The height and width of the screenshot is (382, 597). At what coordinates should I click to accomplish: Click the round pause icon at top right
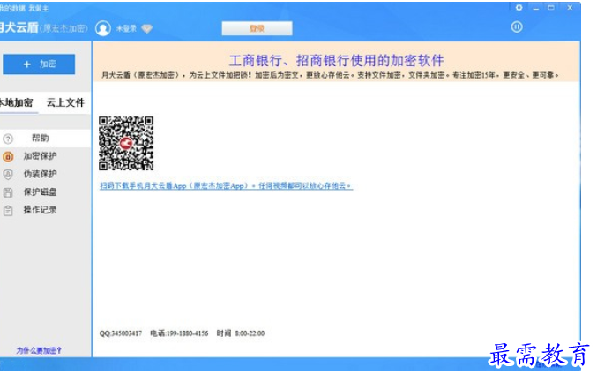click(517, 27)
